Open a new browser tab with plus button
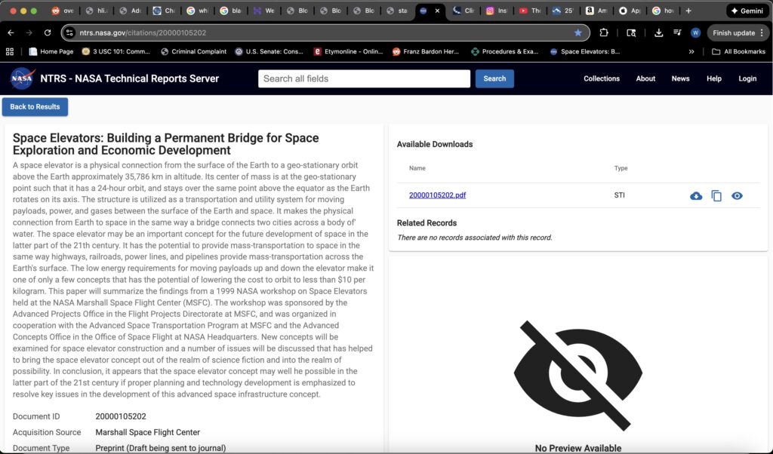 click(x=688, y=11)
